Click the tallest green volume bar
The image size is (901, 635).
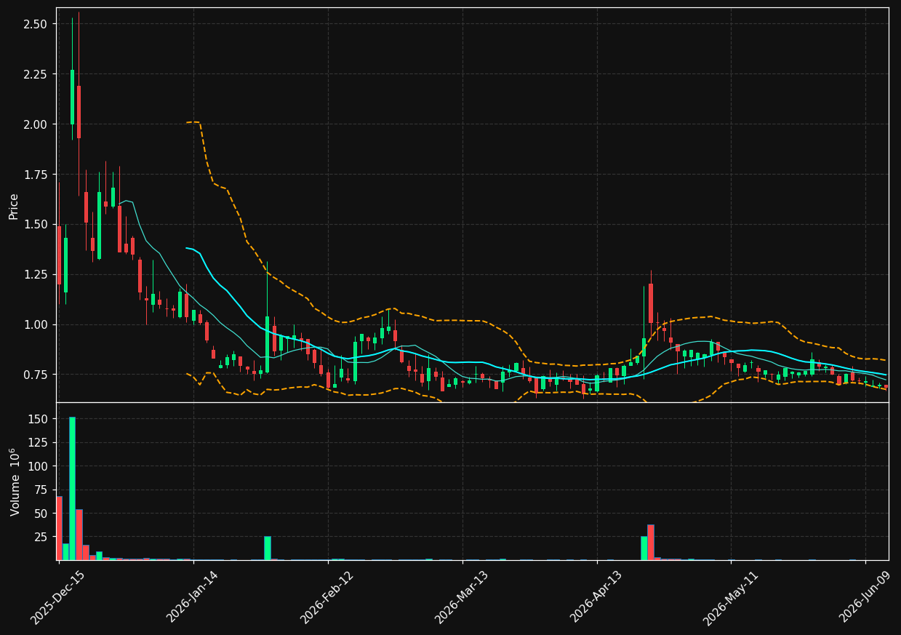pyautogui.click(x=72, y=489)
